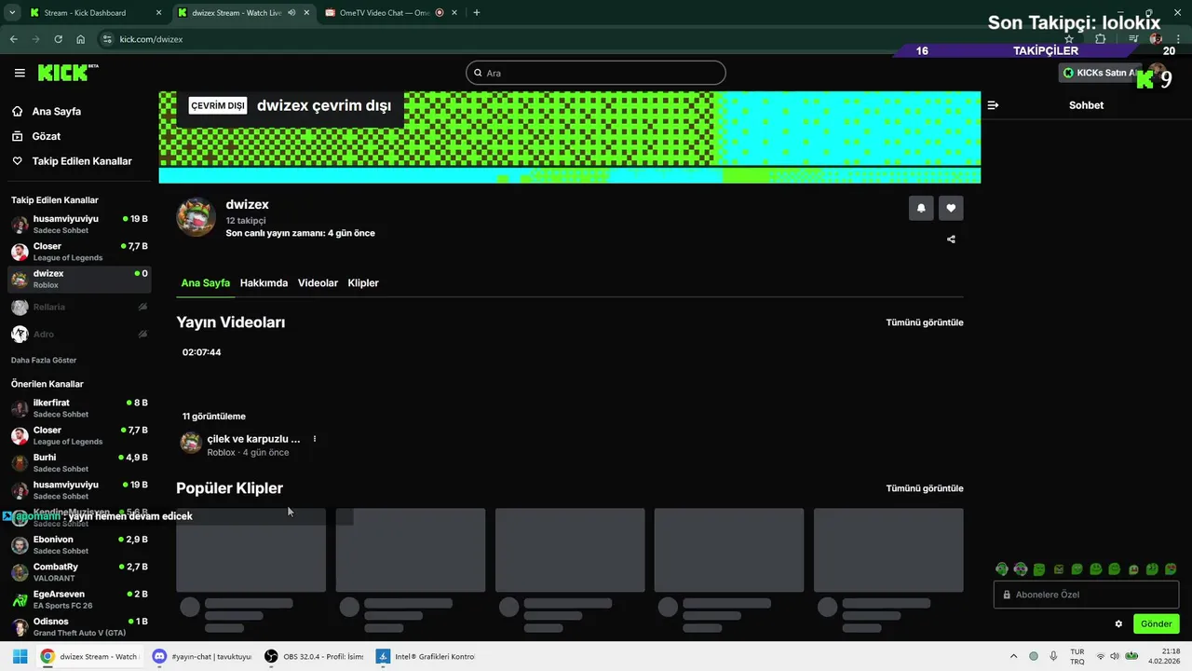This screenshot has width=1192, height=671.
Task: Click the taskbar microphone icon
Action: [x=1053, y=656]
